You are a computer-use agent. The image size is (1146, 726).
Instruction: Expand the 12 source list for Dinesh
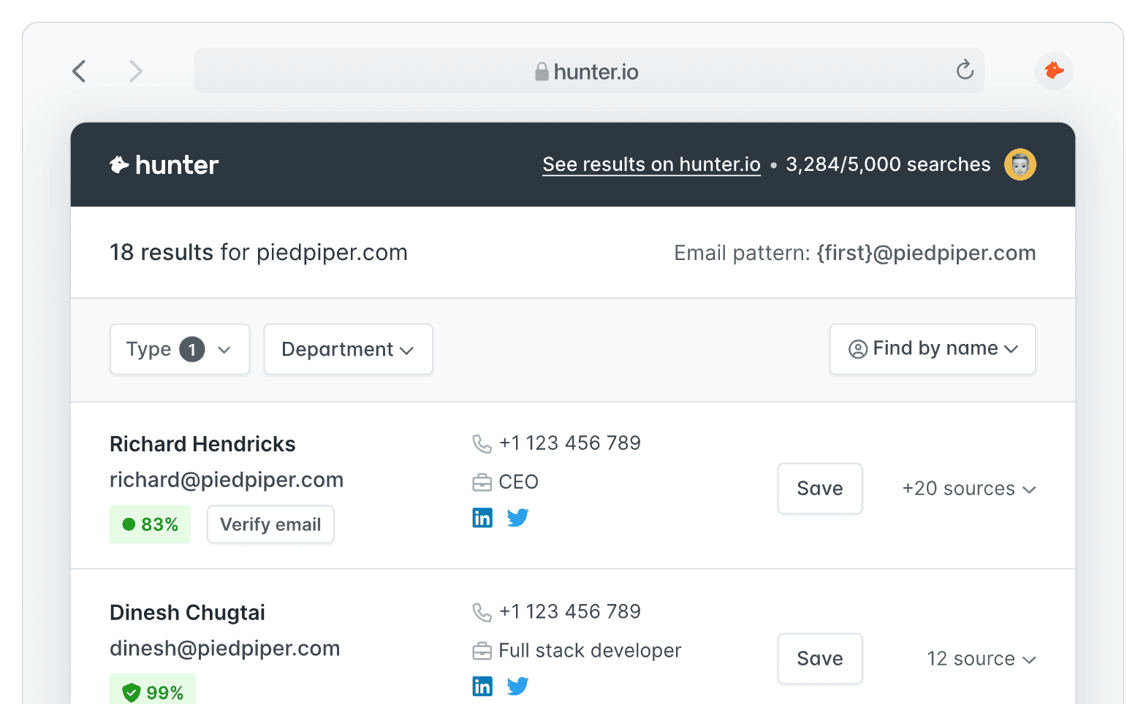[x=982, y=659]
